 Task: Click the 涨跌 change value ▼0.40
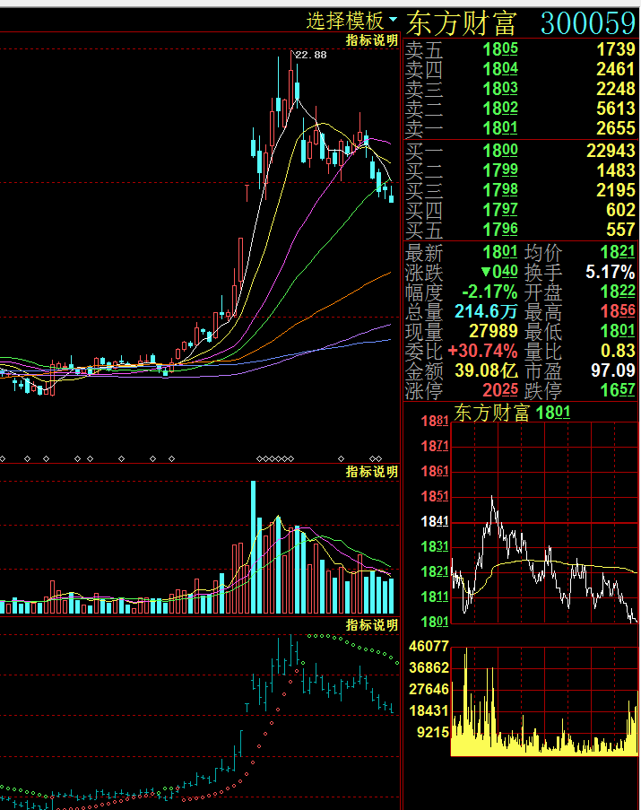click(499, 272)
